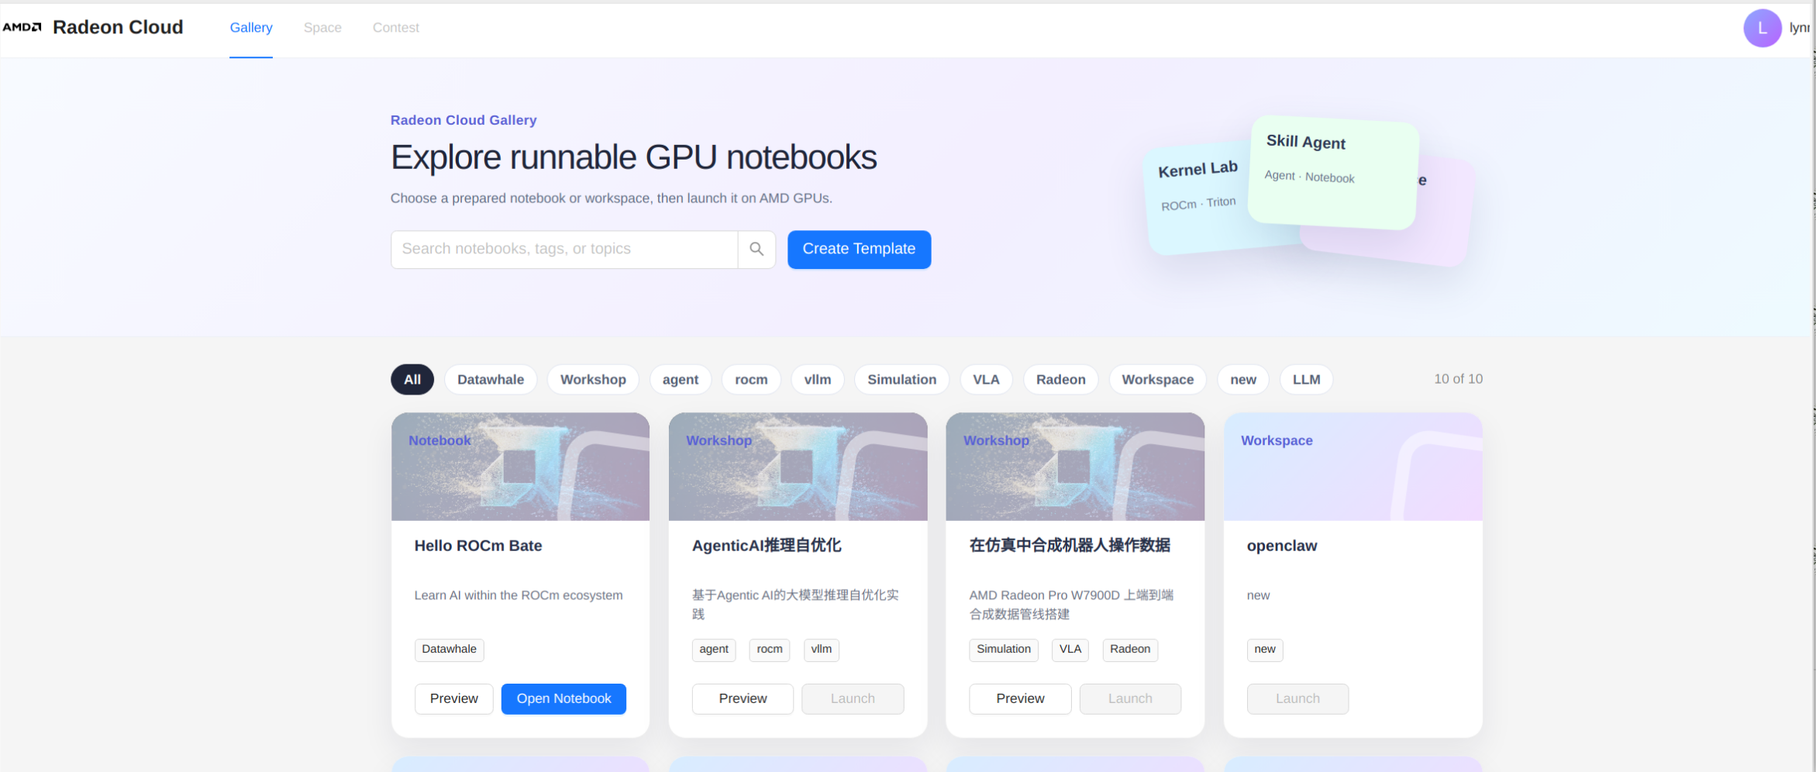
Task: Click the 10 of 10 results count
Action: (x=1458, y=379)
